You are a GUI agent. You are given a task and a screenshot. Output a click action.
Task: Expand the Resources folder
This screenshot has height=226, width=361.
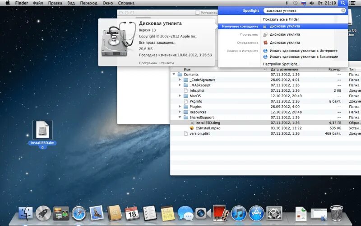point(180,112)
